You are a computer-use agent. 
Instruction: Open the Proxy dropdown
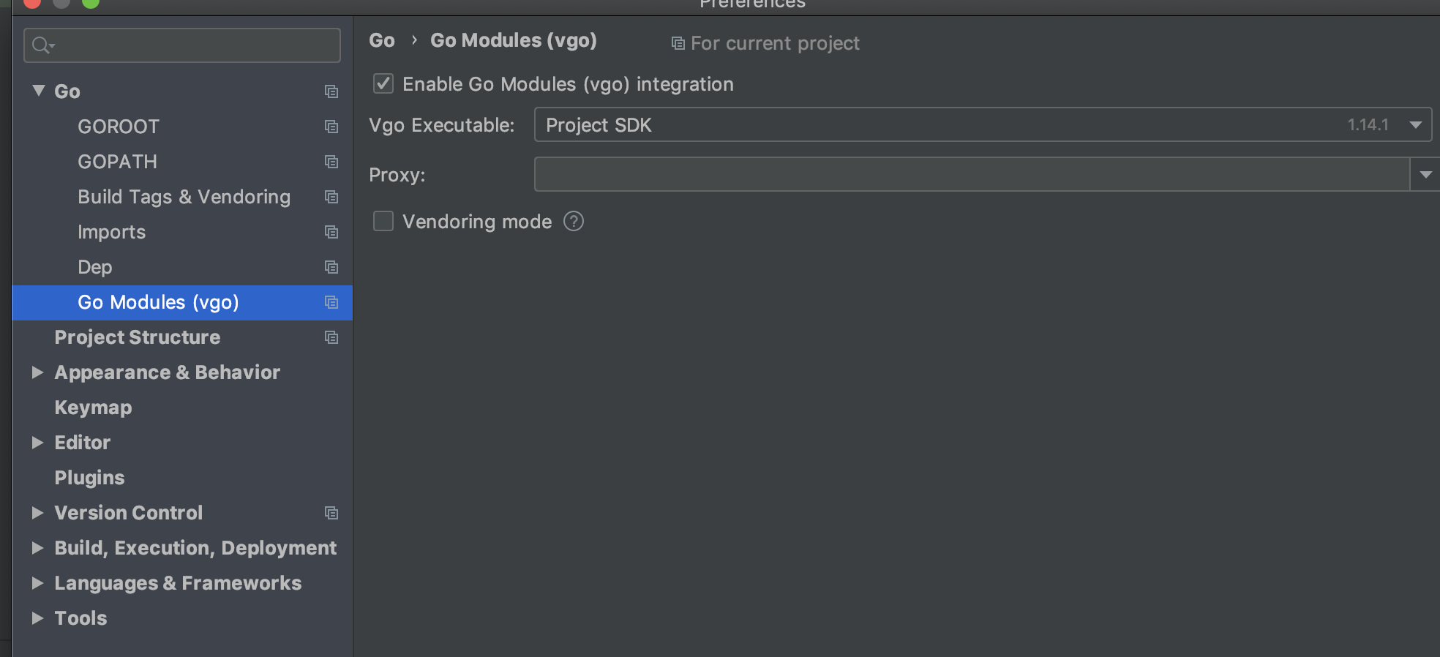pyautogui.click(x=1425, y=174)
